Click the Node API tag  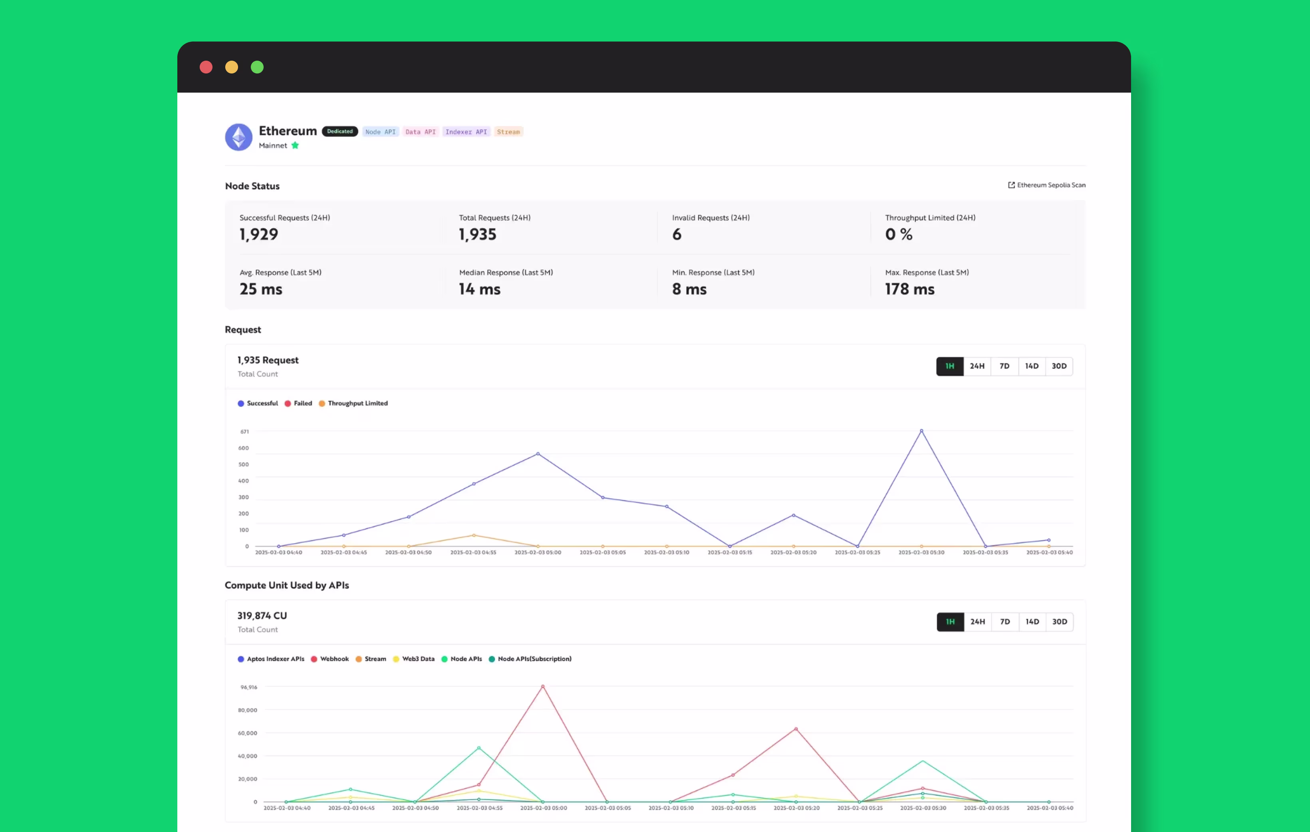pyautogui.click(x=380, y=132)
